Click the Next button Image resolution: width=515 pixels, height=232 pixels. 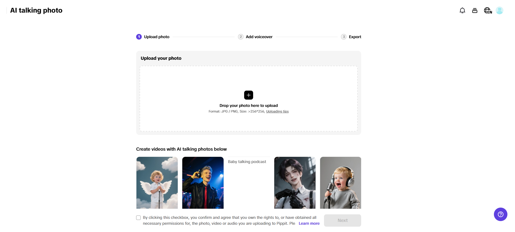point(342,220)
